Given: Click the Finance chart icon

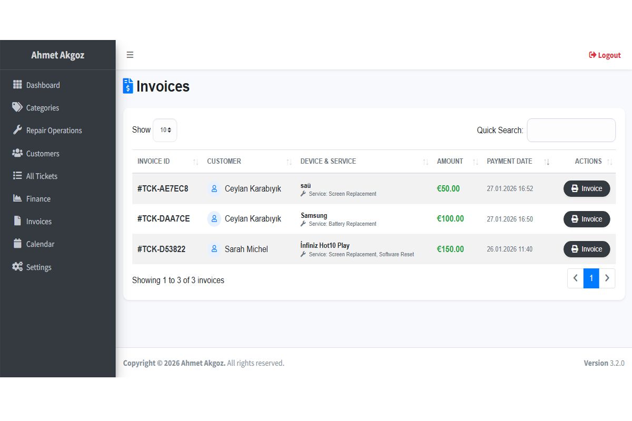Looking at the screenshot, I should pyautogui.click(x=17, y=198).
